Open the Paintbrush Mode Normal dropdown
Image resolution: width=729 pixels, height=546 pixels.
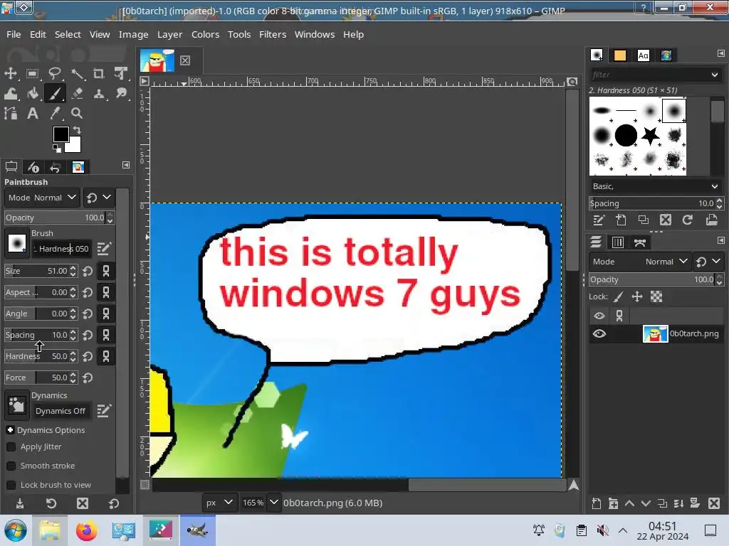[42, 198]
